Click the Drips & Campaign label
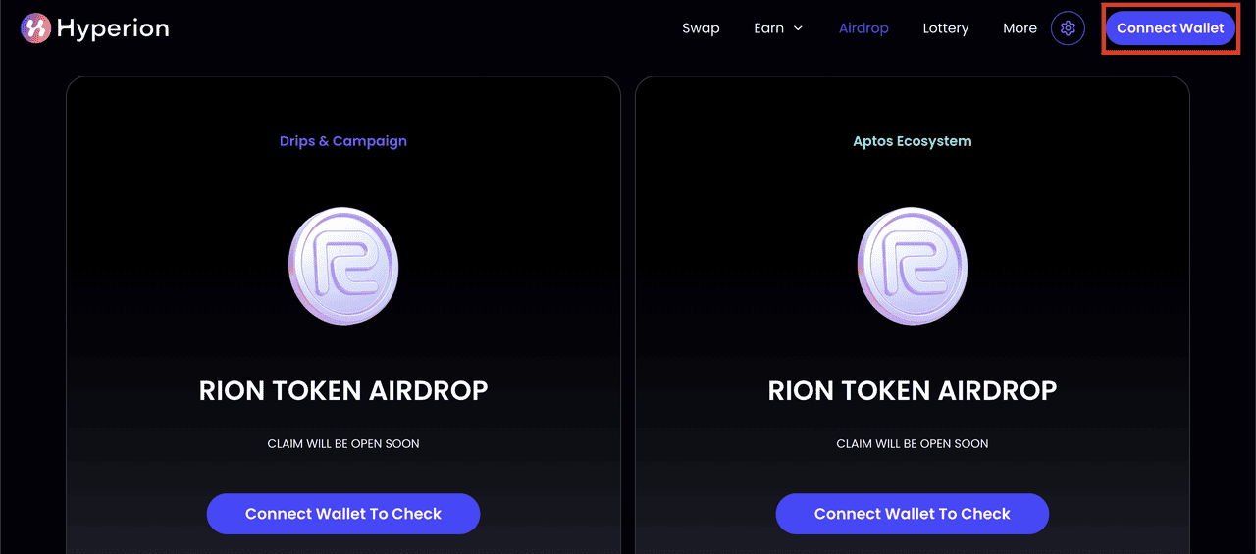 (343, 141)
